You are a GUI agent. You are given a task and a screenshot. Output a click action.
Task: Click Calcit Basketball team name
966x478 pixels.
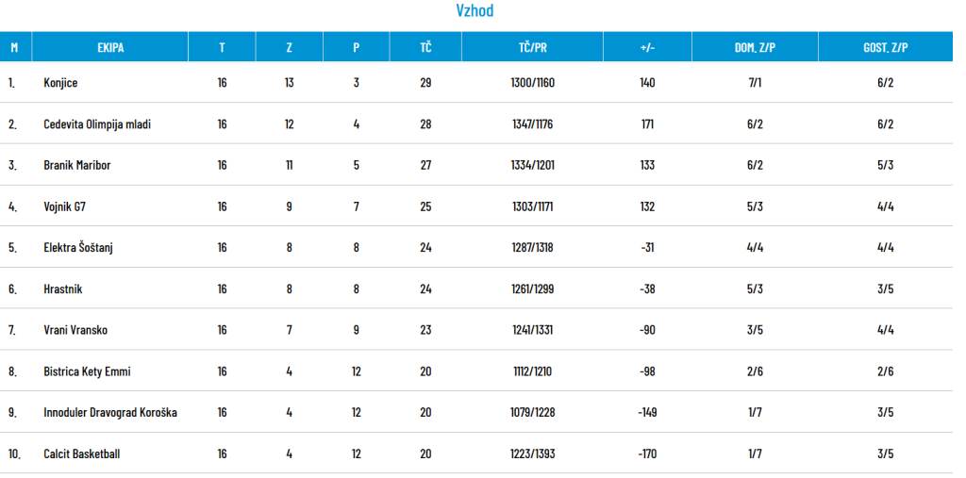82,454
